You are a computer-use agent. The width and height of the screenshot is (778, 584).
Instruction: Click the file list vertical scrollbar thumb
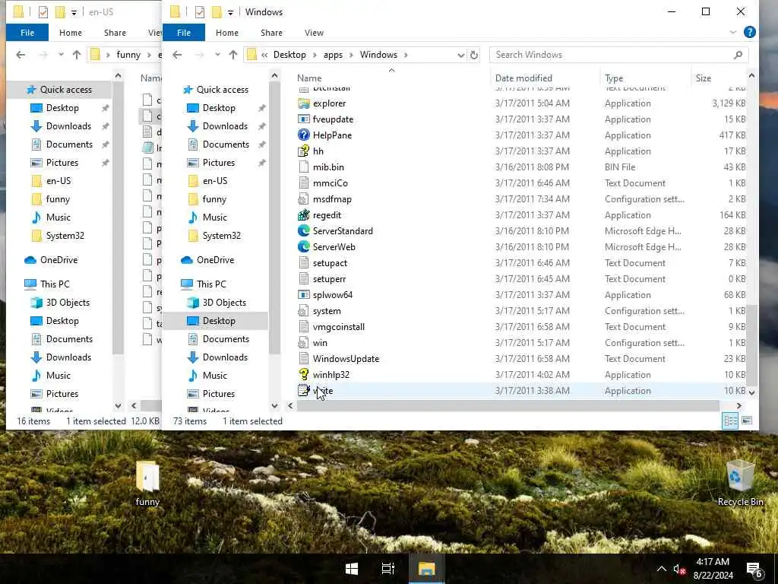pyautogui.click(x=751, y=345)
